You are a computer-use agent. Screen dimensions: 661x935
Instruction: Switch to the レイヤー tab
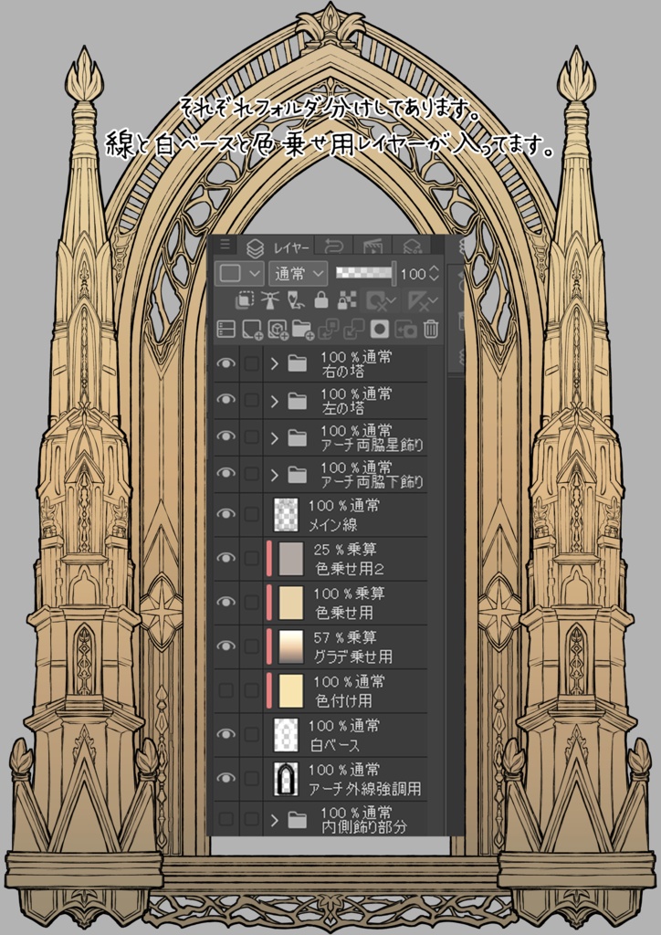pos(279,247)
